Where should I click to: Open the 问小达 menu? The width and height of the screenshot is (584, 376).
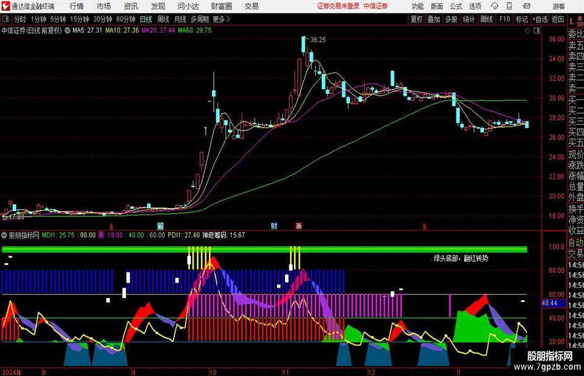pyautogui.click(x=188, y=6)
